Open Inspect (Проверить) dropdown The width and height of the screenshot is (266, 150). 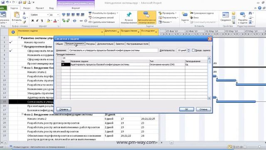(x=175, y=13)
